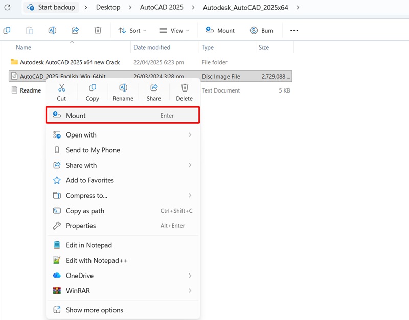Refresh the folder view
This screenshot has height=320, width=409.
[6, 7]
